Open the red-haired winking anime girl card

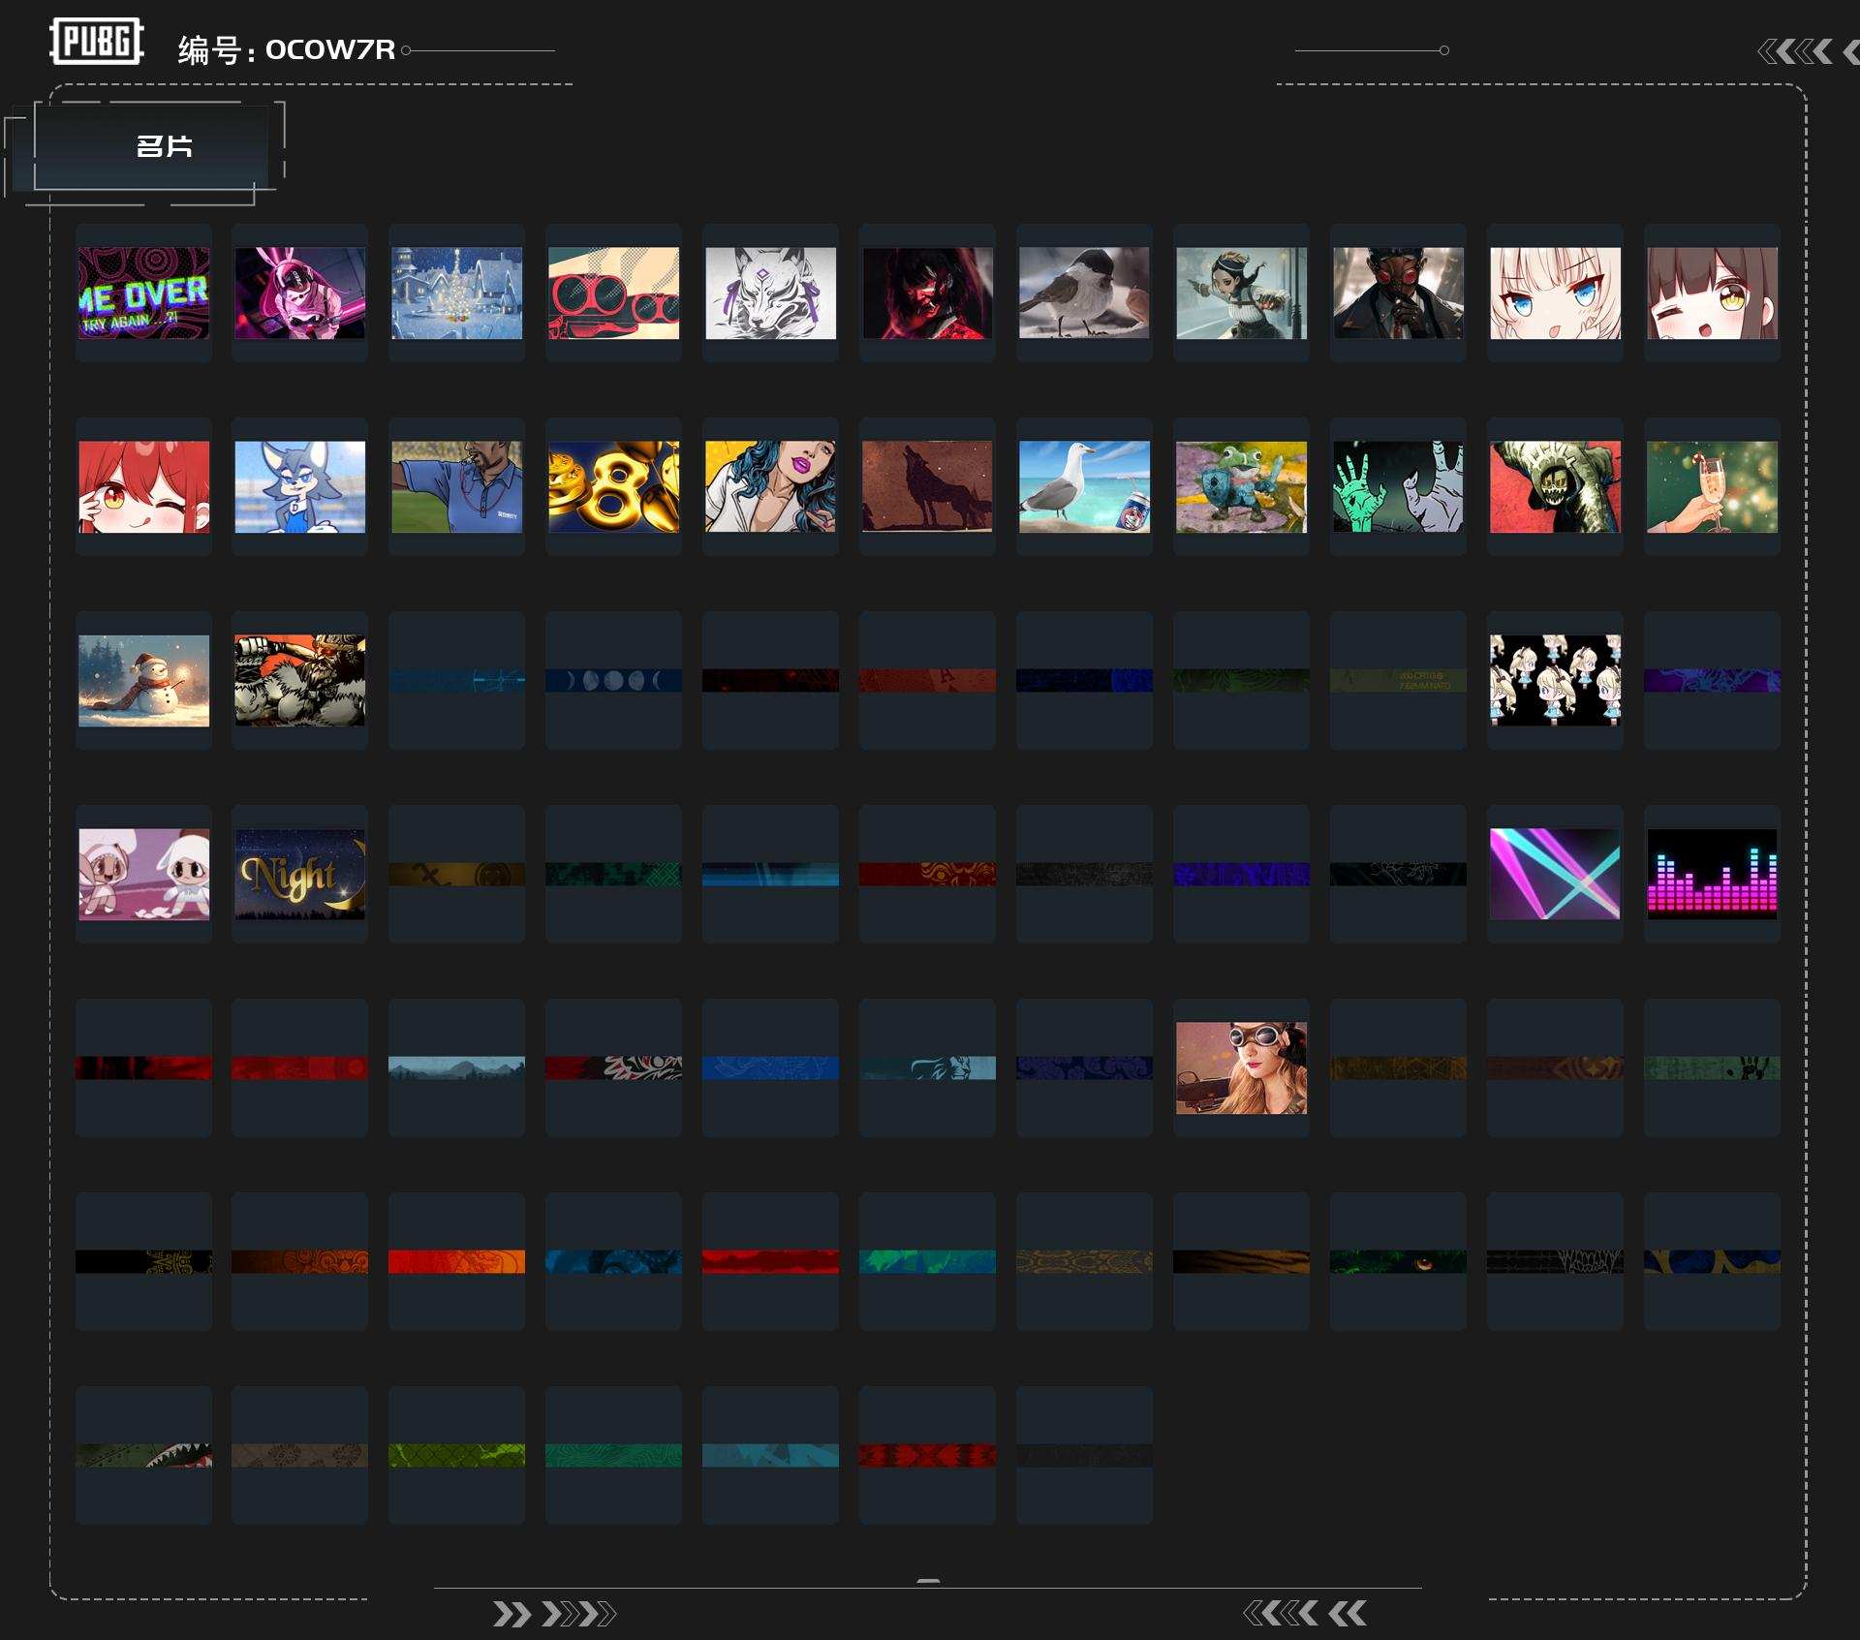coord(143,486)
